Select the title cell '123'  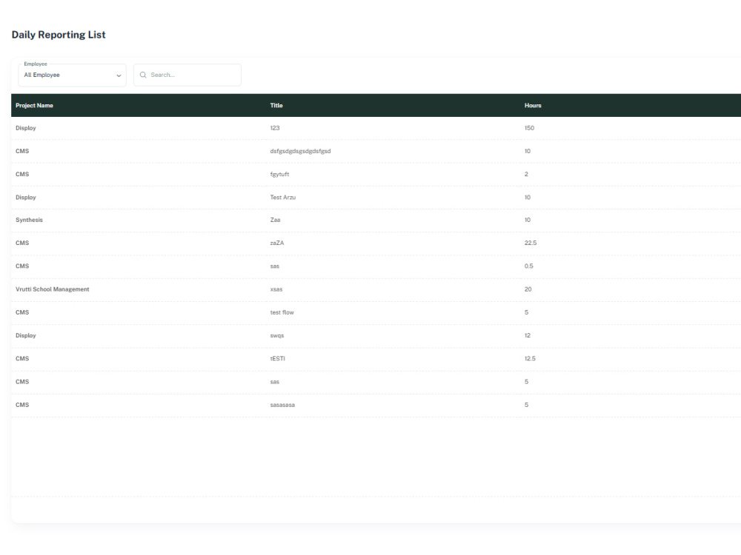tap(275, 128)
